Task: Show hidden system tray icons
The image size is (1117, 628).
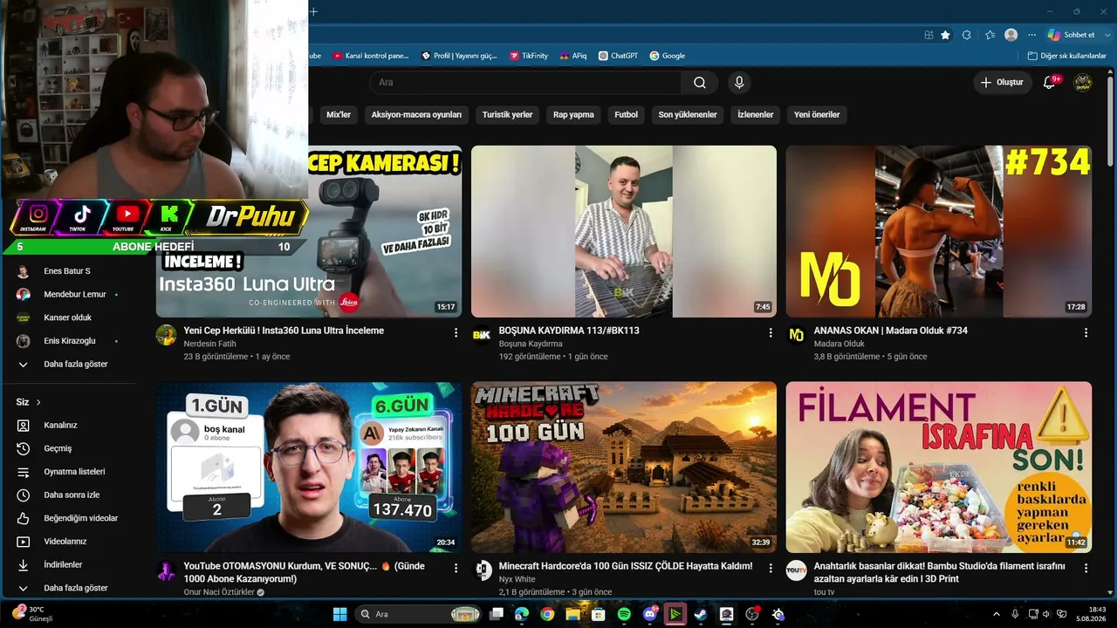Action: [x=997, y=614]
